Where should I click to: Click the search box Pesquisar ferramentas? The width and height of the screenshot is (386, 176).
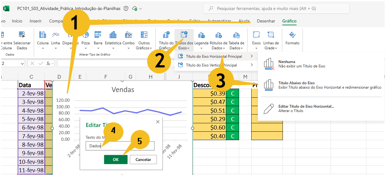pyautogui.click(x=276, y=9)
